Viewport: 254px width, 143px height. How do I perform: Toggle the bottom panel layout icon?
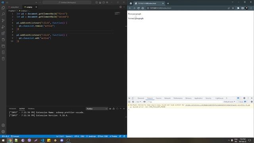point(100,2)
